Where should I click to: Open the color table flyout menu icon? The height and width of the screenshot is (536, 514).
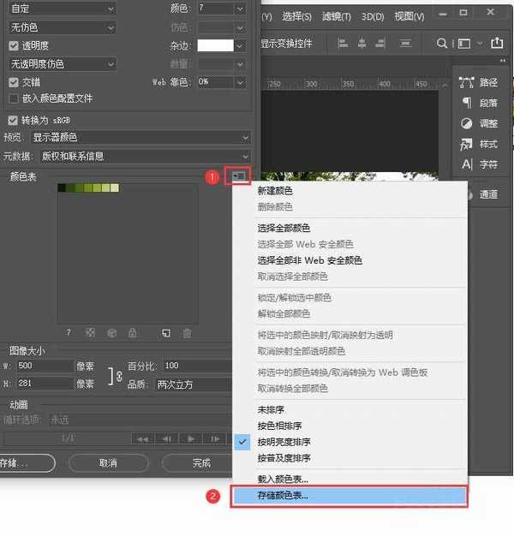[237, 176]
